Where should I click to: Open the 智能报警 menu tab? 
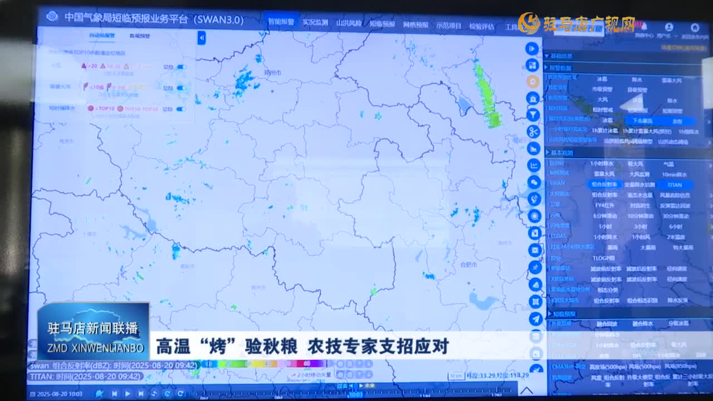tap(281, 22)
